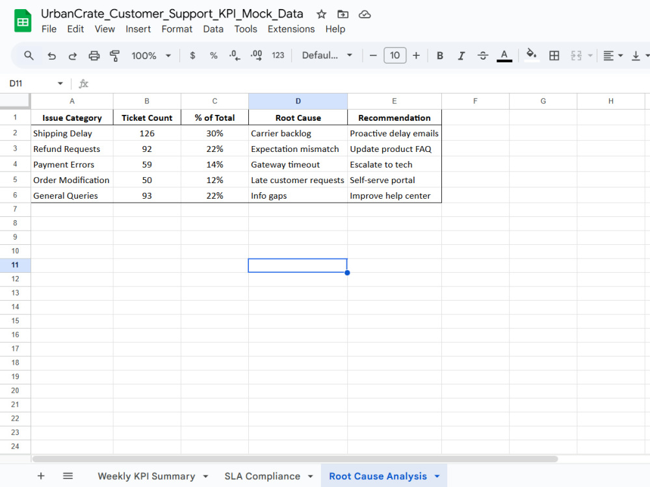Select row 6 header
This screenshot has width=650, height=487.
(x=15, y=195)
